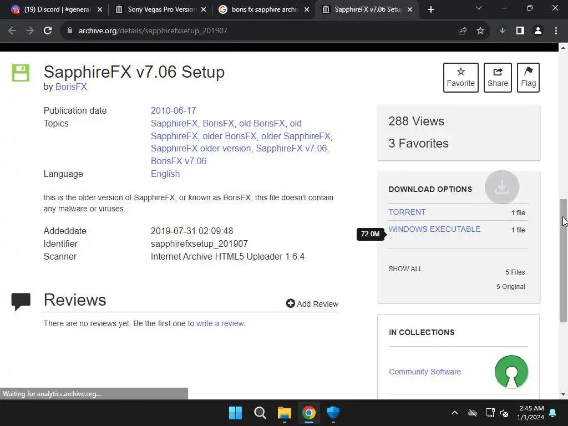Click the English language link
Screen dimensions: 568x426
coord(165,174)
